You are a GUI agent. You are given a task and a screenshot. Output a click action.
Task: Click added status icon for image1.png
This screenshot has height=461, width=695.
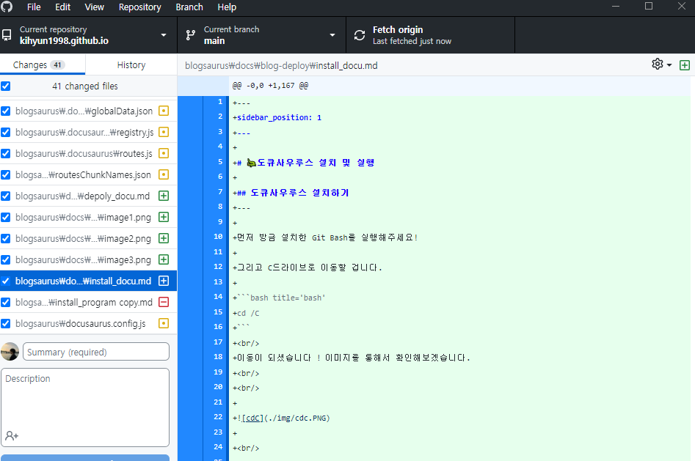(x=164, y=217)
